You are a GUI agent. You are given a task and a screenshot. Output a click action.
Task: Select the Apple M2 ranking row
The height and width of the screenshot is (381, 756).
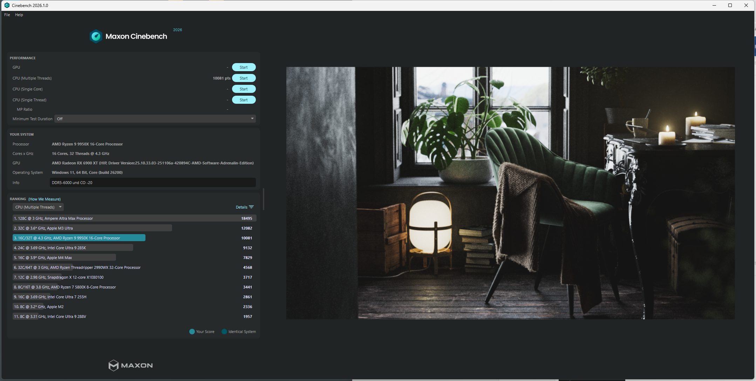(135, 307)
